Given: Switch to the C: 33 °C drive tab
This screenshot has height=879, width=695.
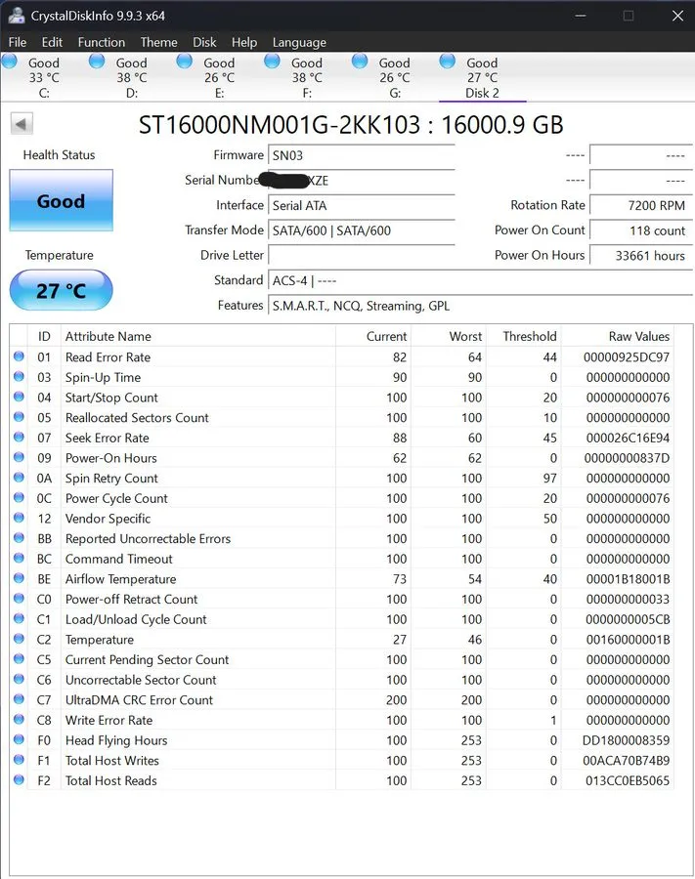Looking at the screenshot, I should [x=44, y=78].
